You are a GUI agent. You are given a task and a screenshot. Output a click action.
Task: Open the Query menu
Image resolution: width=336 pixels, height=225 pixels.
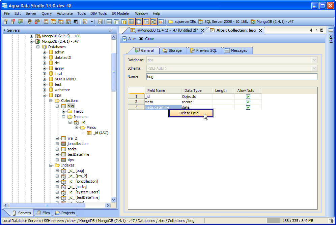[x=47, y=13]
